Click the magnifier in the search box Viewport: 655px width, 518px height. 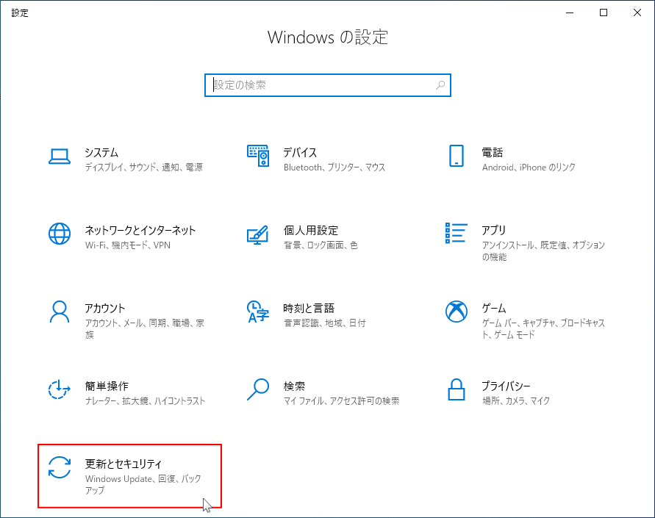440,85
